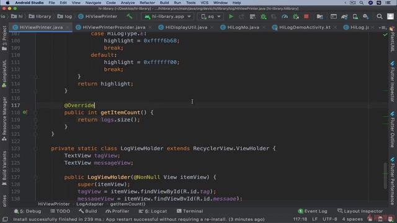Click the library breadcrumb in navigation bar
Viewport: 397px width, 223px height.
[x=40, y=17]
